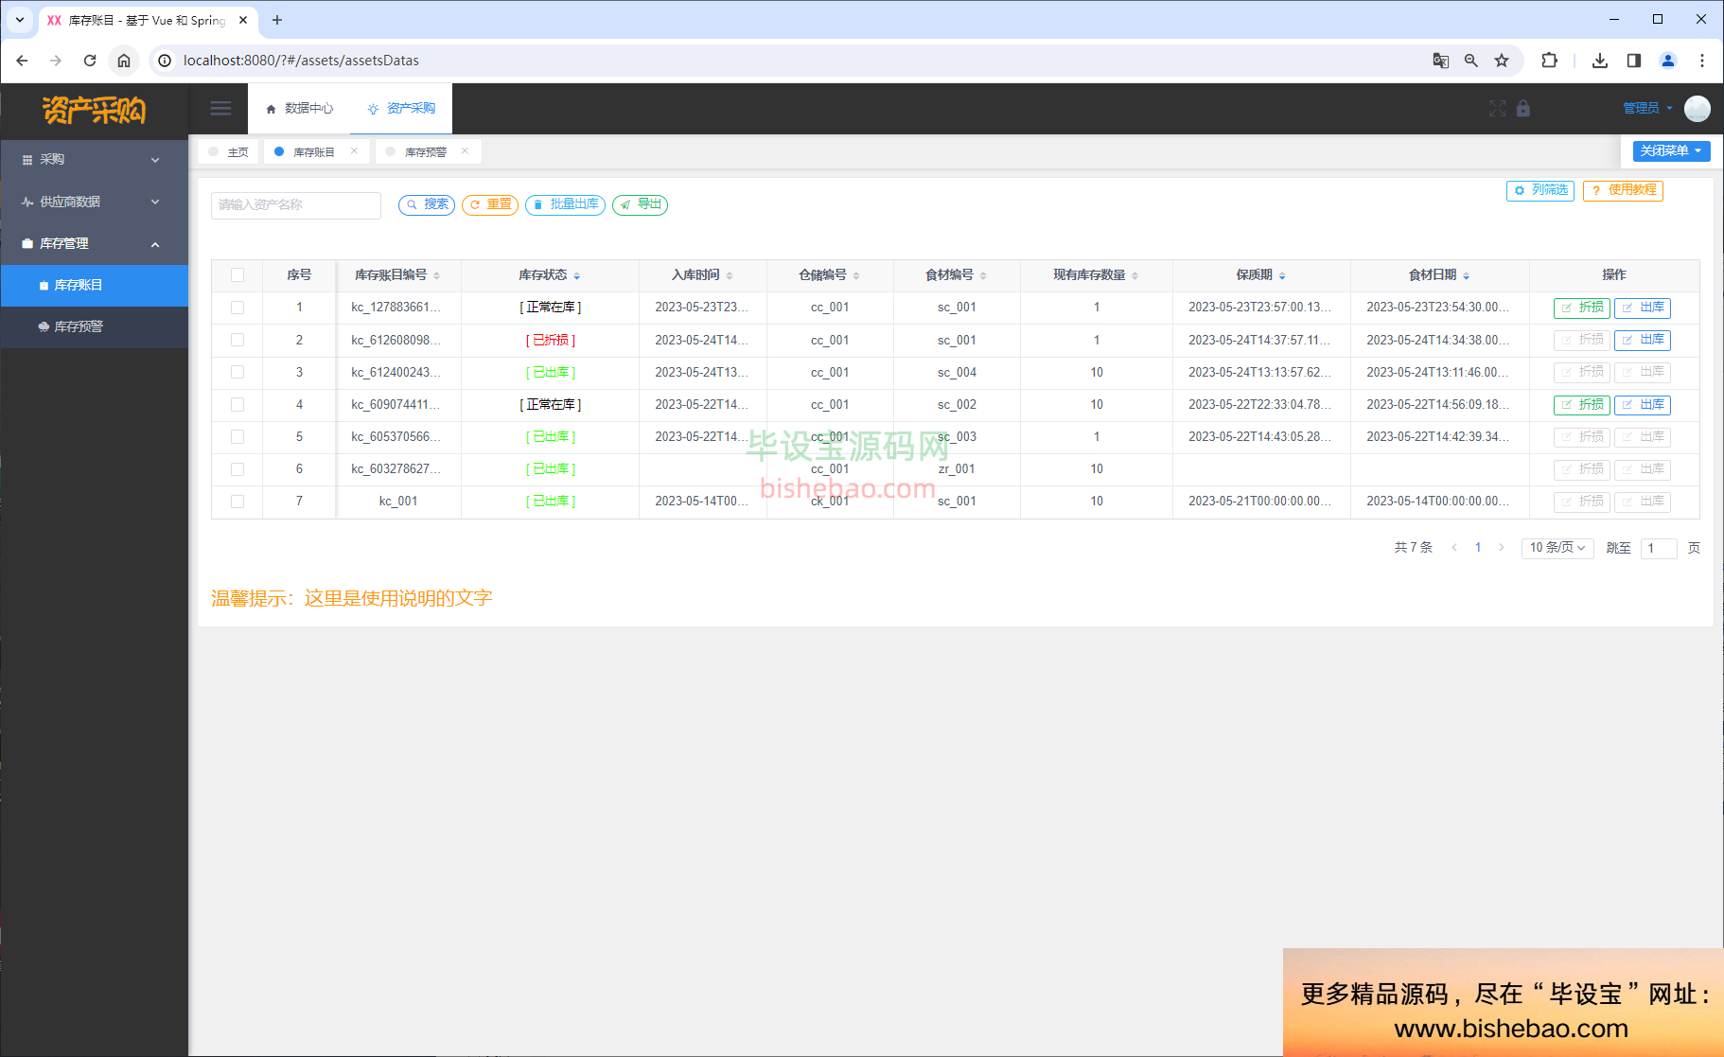
Task: Expand the 采购 sidebar menu
Action: tap(93, 160)
